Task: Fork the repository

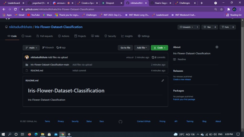Action: tap(225, 27)
